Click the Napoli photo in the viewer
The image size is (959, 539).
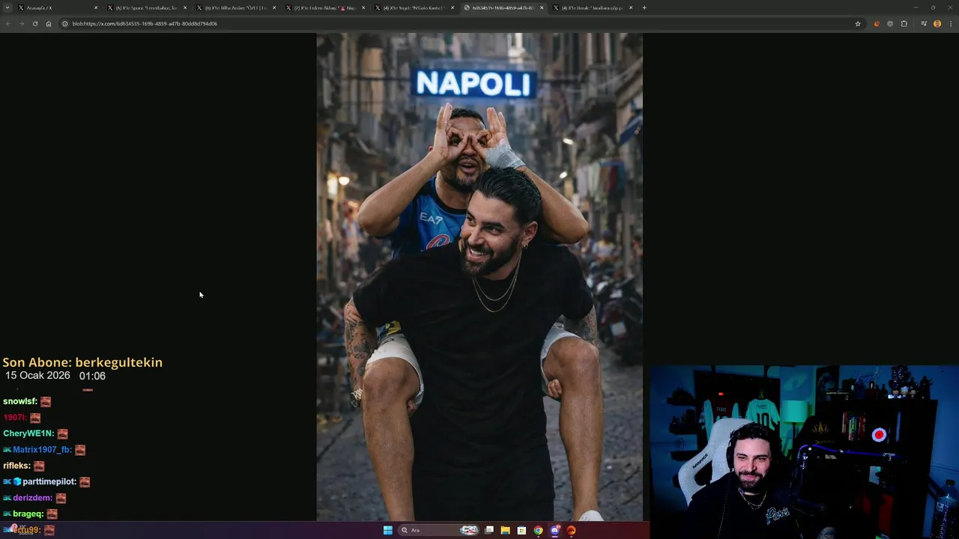tap(479, 277)
